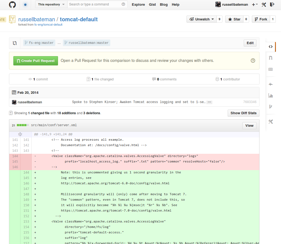Open the watchers count 9
281x244 pixels.
219,19
